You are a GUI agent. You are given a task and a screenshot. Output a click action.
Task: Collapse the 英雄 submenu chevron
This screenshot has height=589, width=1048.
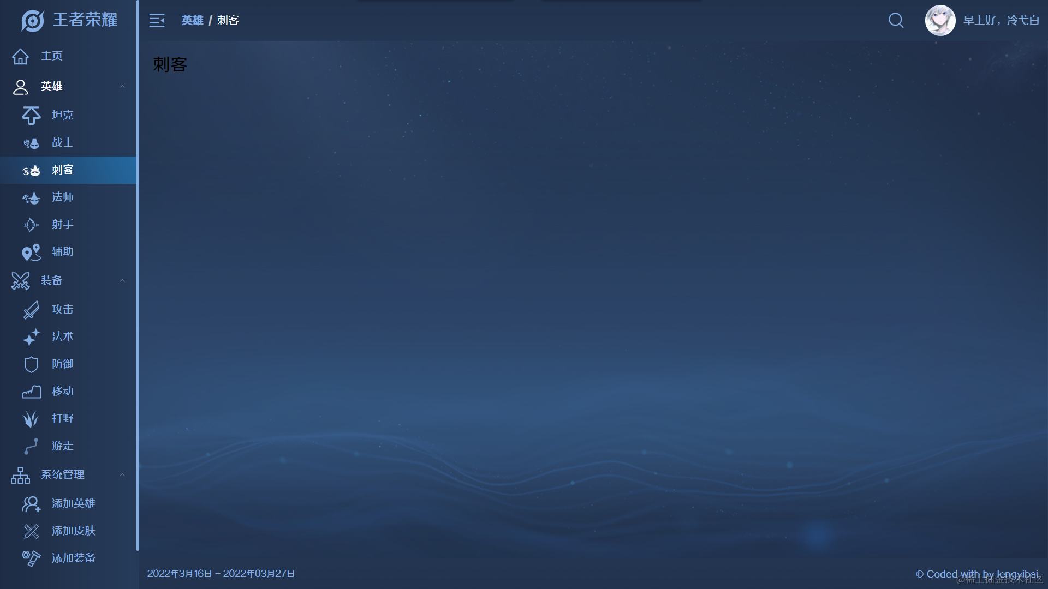(x=122, y=87)
